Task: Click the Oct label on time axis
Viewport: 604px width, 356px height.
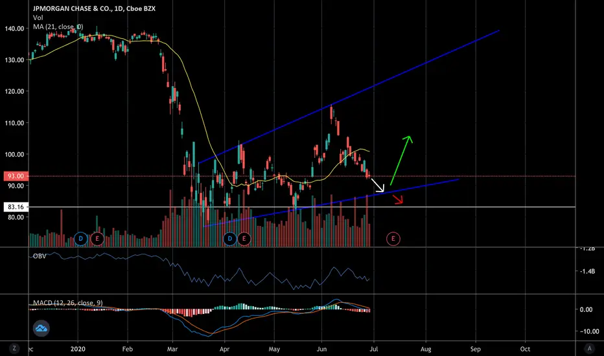Action: point(525,349)
